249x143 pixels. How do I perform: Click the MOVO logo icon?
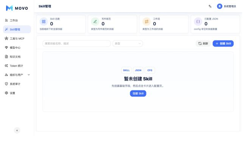pyautogui.click(x=9, y=8)
